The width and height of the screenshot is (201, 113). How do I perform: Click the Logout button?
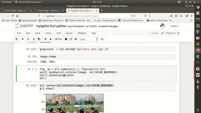coord(174,26)
